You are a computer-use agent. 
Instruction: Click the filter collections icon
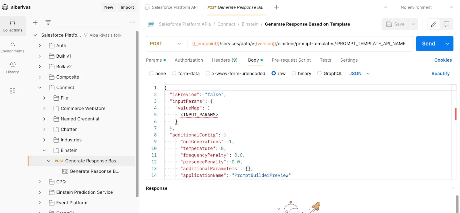point(48,22)
